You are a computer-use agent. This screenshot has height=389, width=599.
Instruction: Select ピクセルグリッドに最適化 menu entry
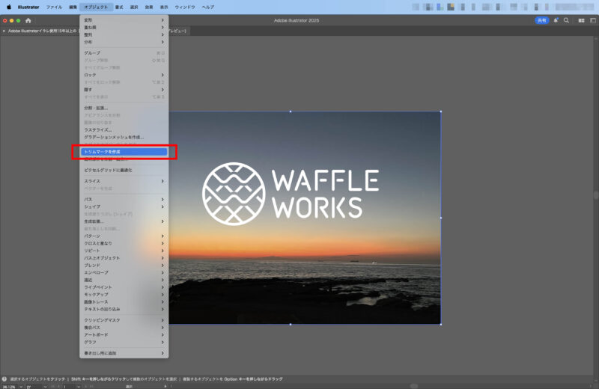coord(108,170)
